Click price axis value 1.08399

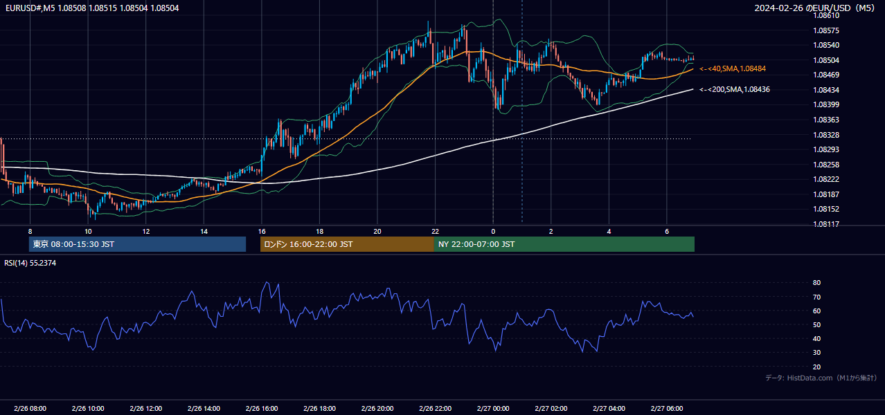(825, 104)
